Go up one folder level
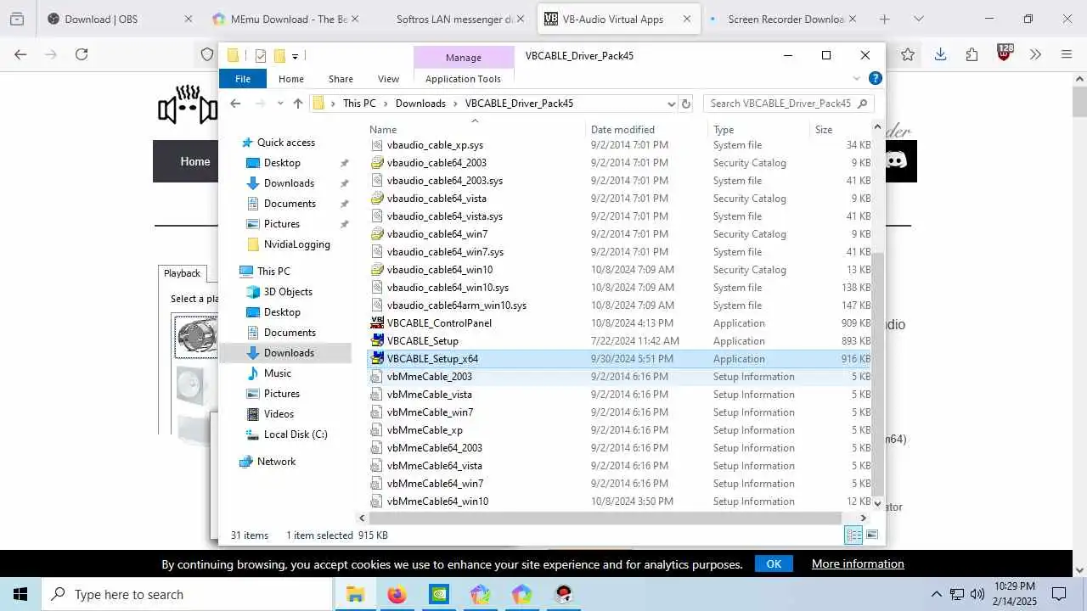This screenshot has height=611, width=1087. [297, 104]
